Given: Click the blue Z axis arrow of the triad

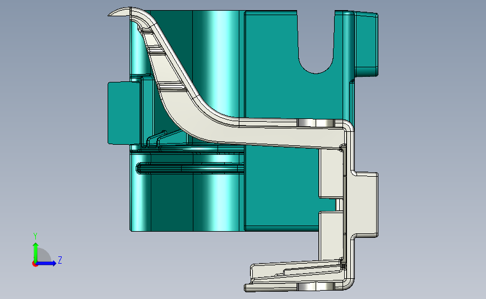Looking at the screenshot, I should 47,263.
